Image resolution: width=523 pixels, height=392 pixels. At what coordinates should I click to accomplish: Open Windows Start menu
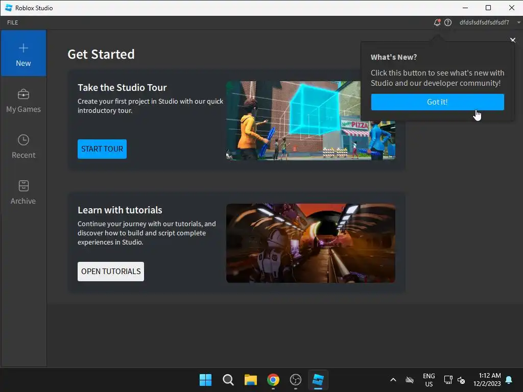[205, 380]
